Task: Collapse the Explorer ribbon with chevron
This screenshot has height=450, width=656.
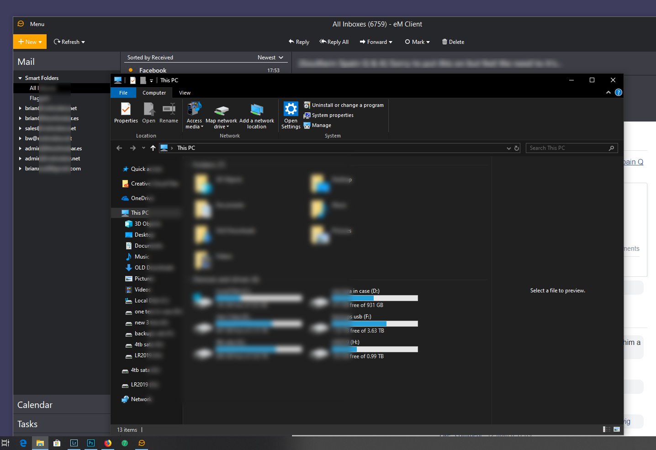Action: click(608, 92)
